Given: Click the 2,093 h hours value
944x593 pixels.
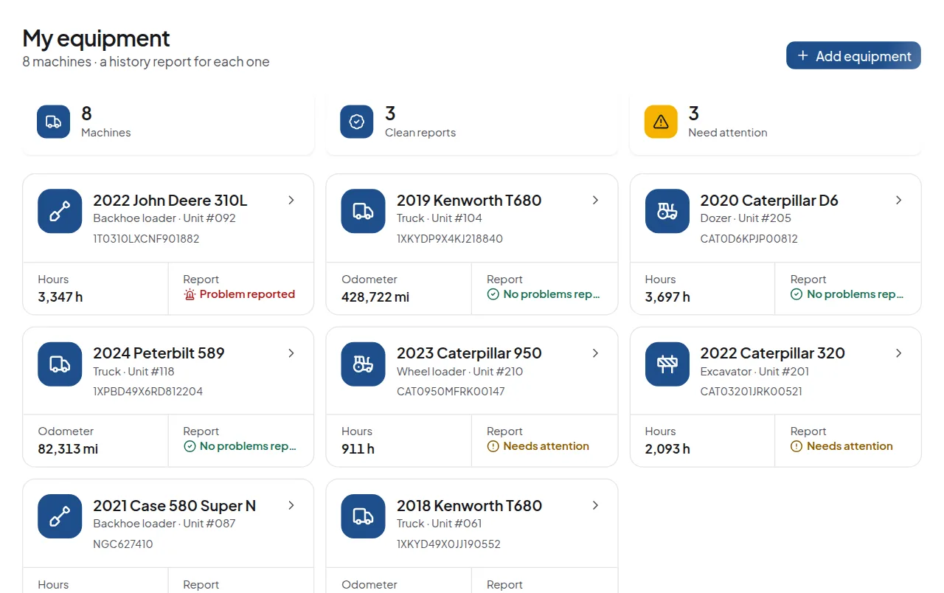Looking at the screenshot, I should 667,449.
